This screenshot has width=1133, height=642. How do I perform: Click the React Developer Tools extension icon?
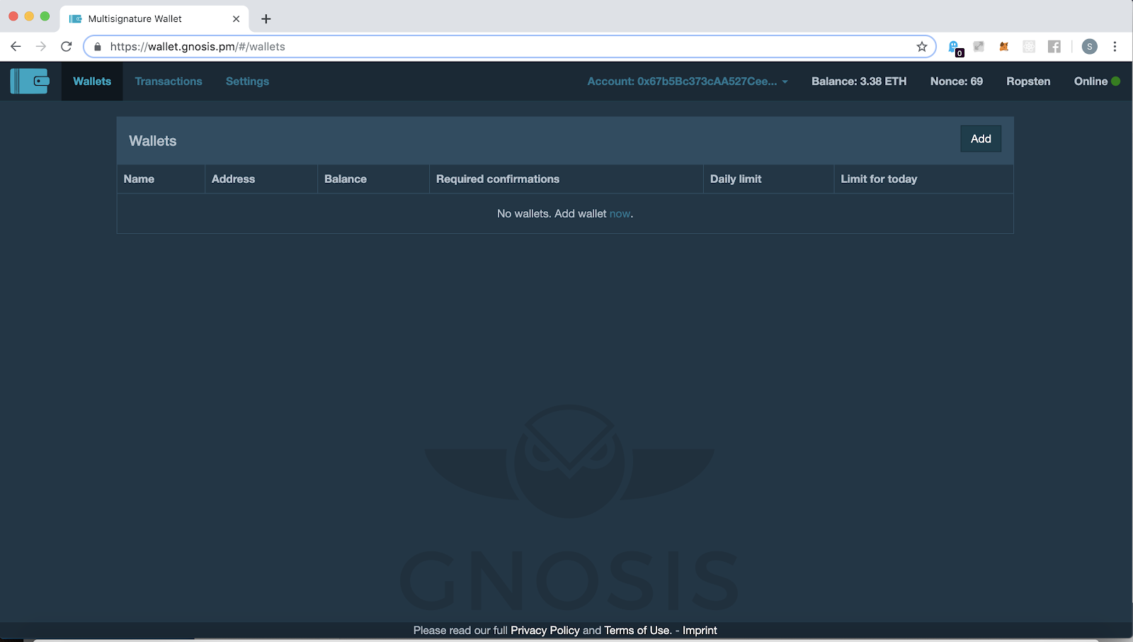(1029, 47)
